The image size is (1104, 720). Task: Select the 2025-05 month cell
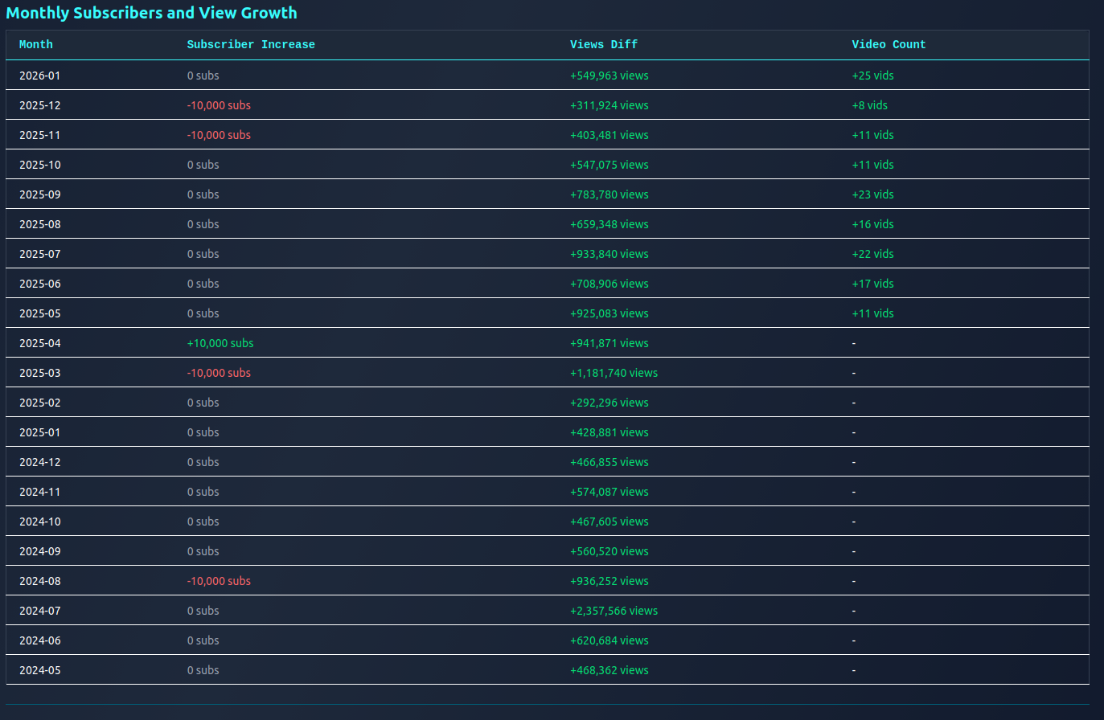(40, 313)
